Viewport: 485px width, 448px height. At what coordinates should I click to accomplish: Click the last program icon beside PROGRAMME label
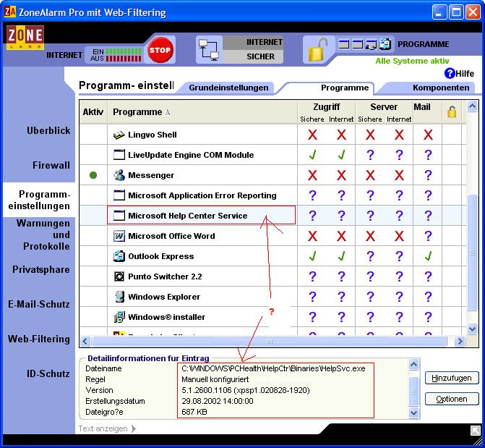(x=385, y=44)
